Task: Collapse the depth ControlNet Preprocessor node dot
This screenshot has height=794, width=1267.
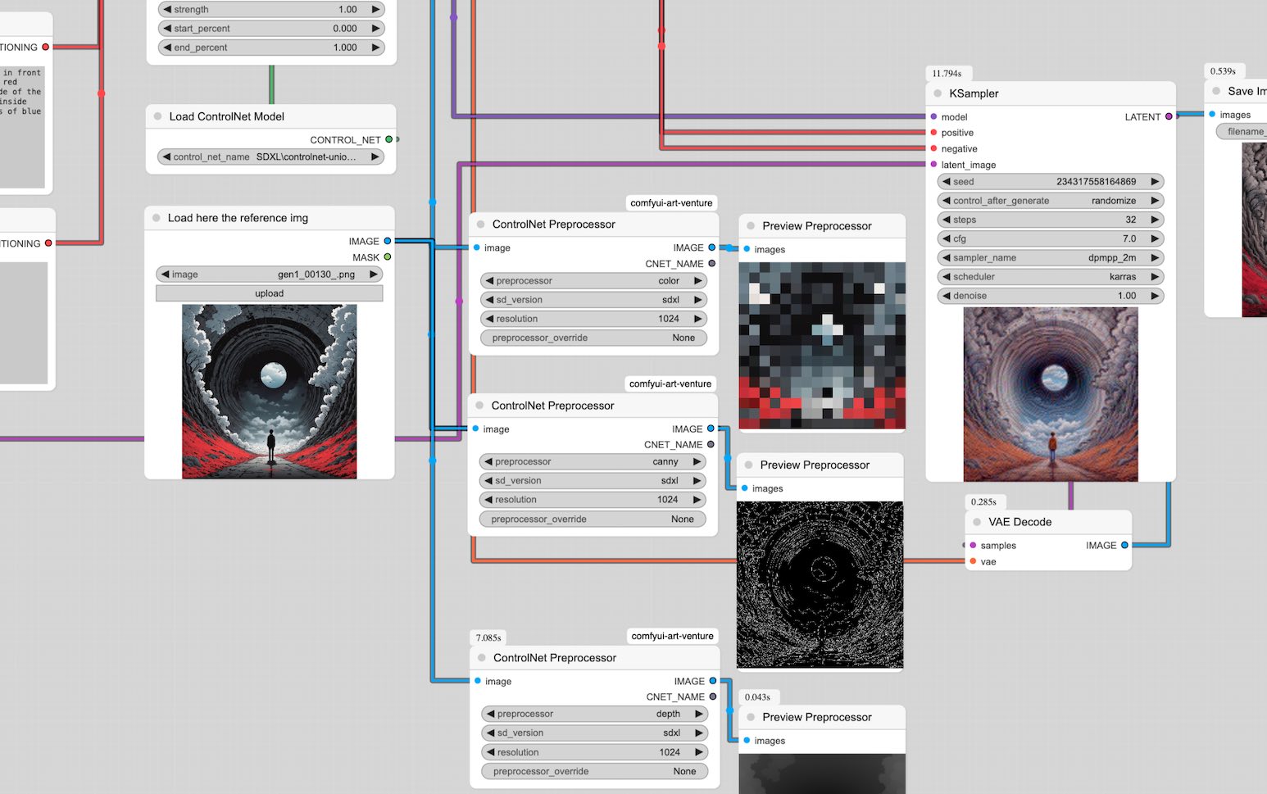Action: pyautogui.click(x=482, y=658)
